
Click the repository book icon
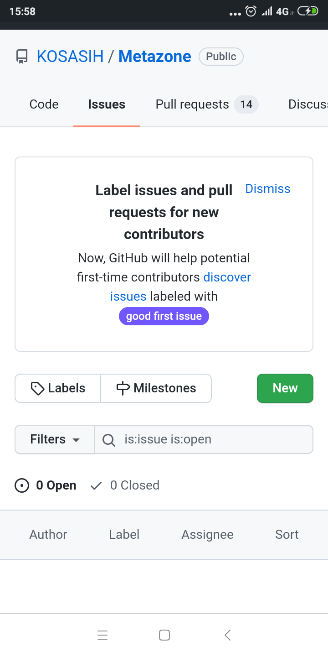point(21,57)
